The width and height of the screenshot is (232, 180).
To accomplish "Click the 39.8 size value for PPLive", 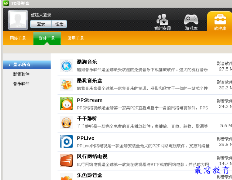I will (224, 144).
